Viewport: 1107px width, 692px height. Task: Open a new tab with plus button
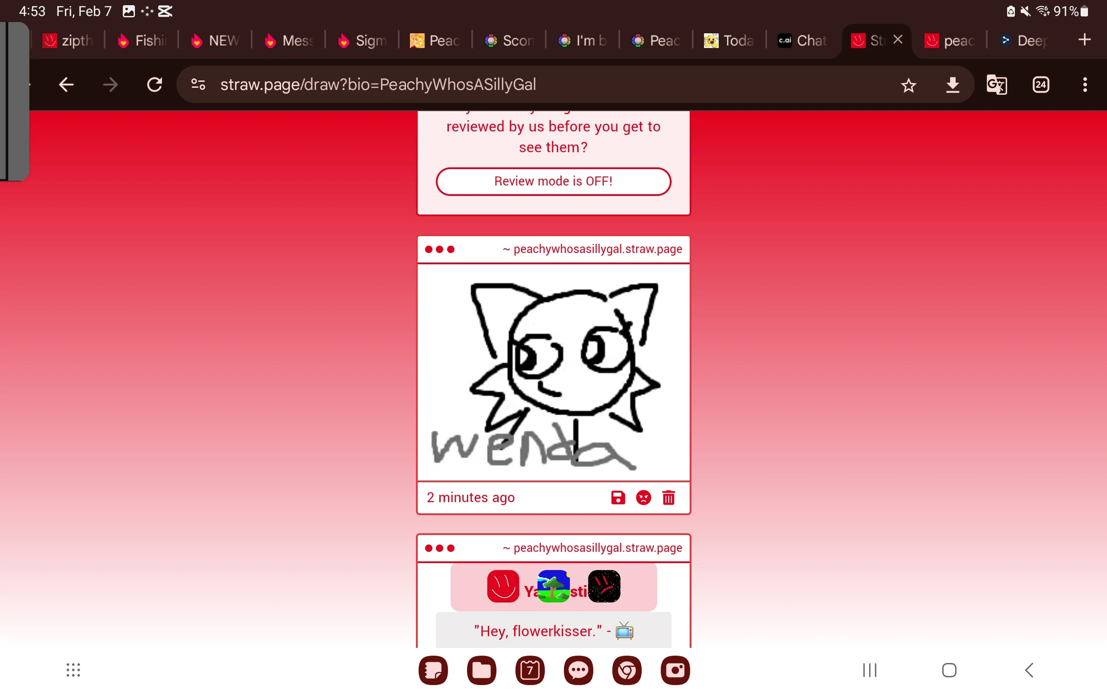pos(1084,40)
